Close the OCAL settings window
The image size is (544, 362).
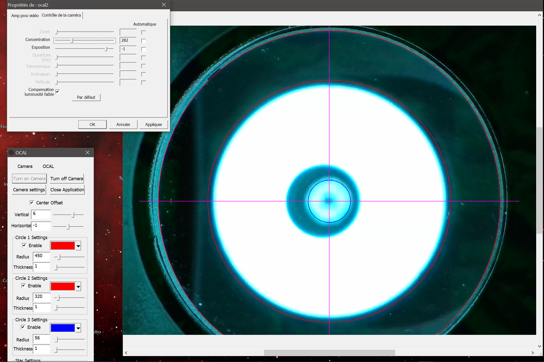click(x=87, y=153)
